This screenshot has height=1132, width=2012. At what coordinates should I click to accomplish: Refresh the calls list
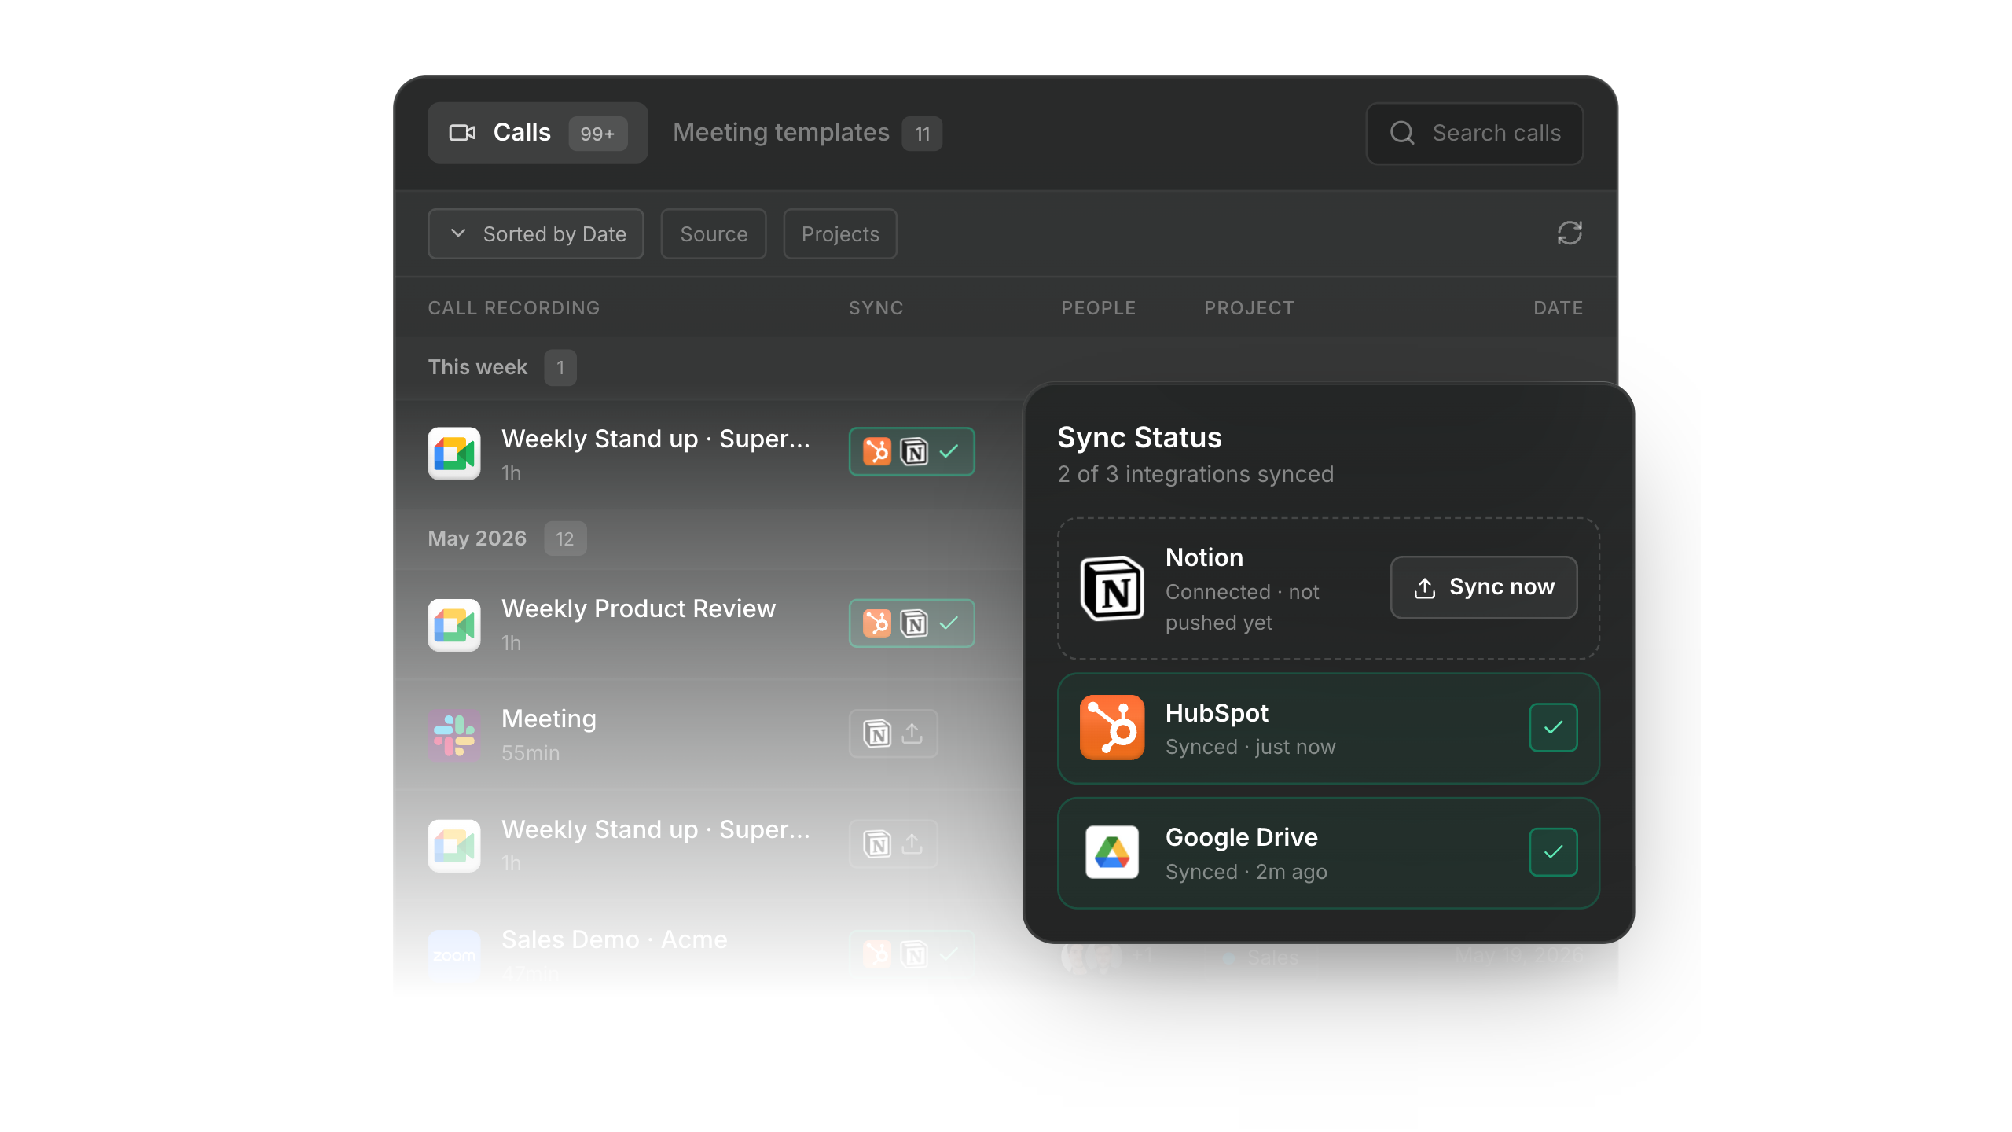click(1570, 233)
